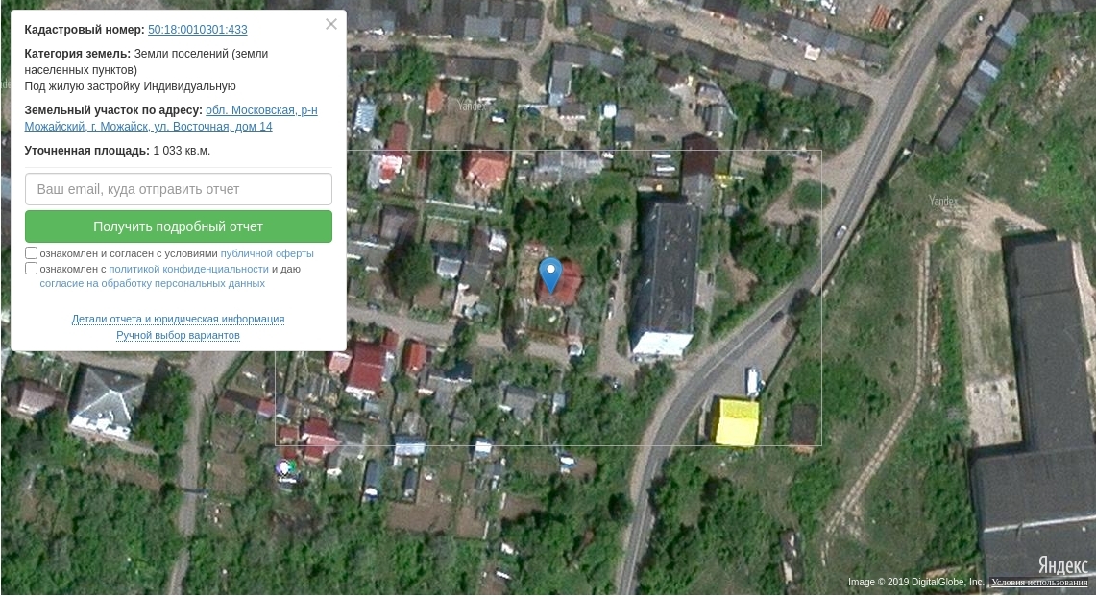Expand Ручной выбор вариантов
Image resolution: width=1096 pixels, height=596 pixels.
(x=179, y=335)
